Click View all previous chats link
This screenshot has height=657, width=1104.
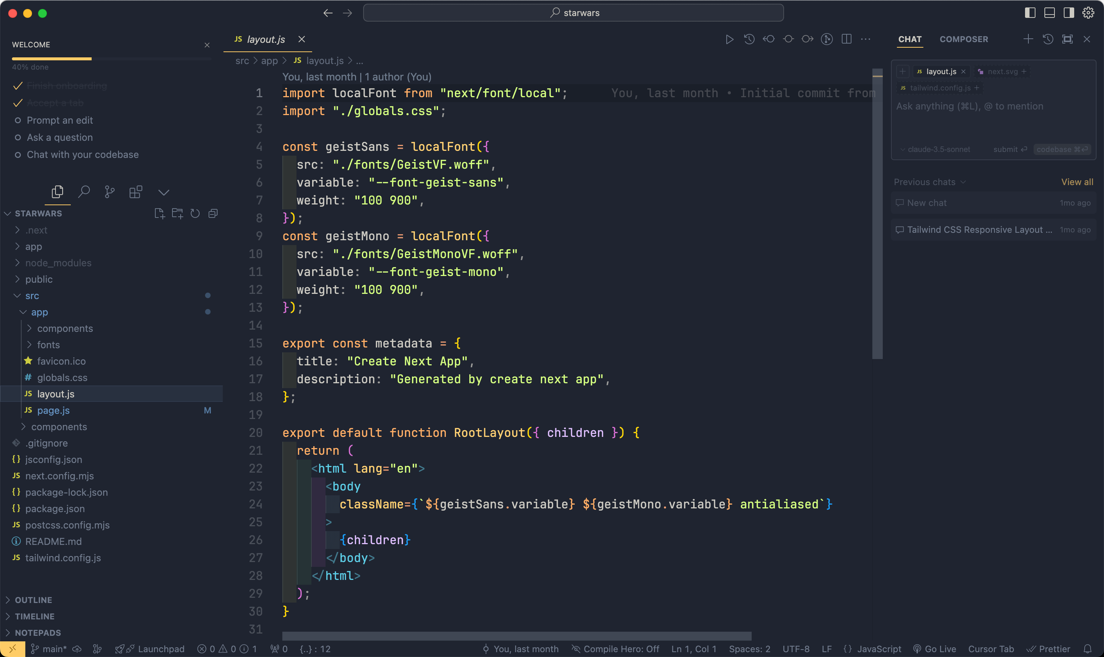[x=1078, y=181]
